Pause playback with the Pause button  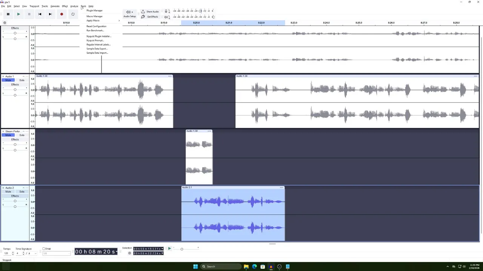[8, 14]
